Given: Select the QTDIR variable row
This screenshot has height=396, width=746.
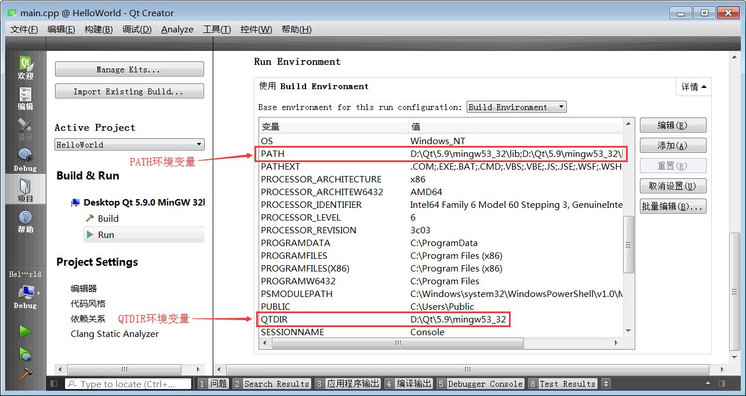Looking at the screenshot, I should 441,319.
